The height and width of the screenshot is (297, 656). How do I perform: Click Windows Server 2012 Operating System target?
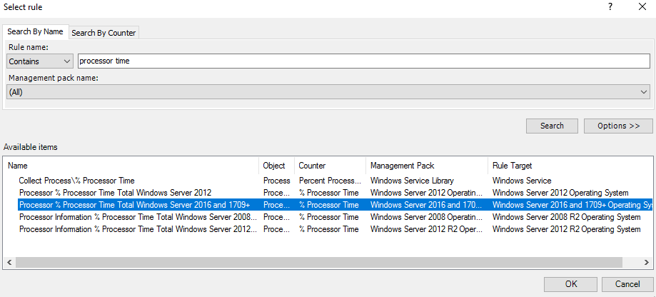[560, 193]
